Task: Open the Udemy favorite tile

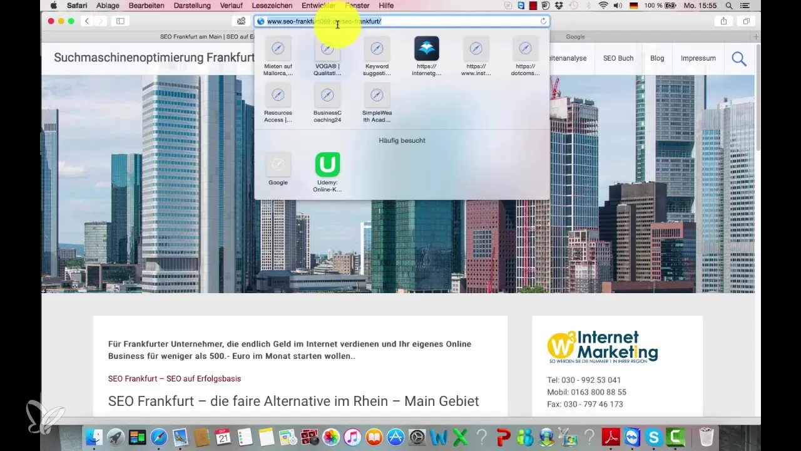Action: click(x=327, y=172)
